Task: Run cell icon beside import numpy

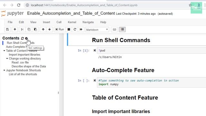Action: 95,80
